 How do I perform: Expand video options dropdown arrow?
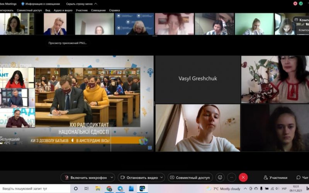[161, 178]
